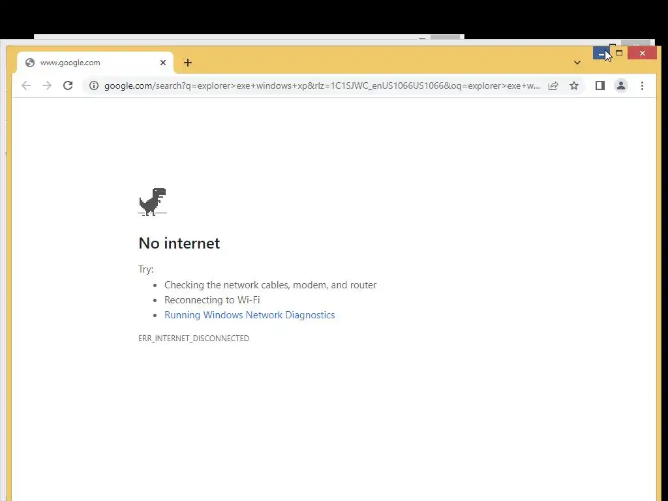Expand the tab search chevron
Image resolution: width=668 pixels, height=501 pixels.
(577, 63)
